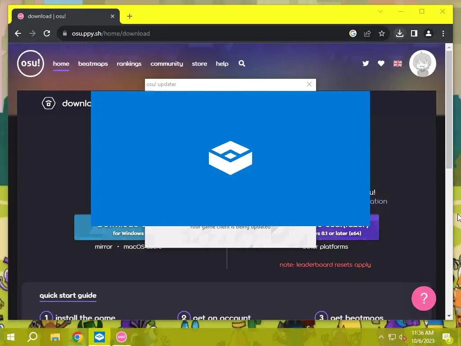Image resolution: width=461 pixels, height=346 pixels.
Task: Go forward in the Chrome browser
Action: 32,33
